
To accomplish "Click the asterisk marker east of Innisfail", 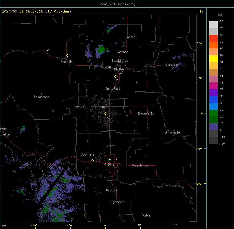I will coord(136,82).
